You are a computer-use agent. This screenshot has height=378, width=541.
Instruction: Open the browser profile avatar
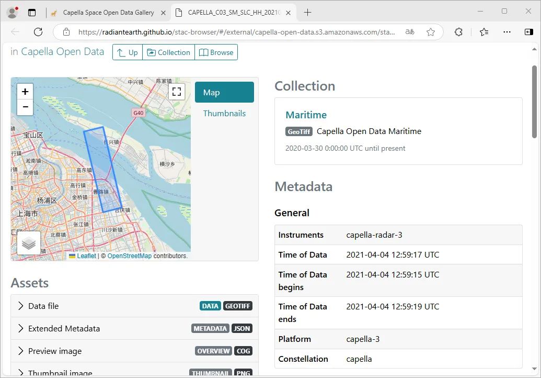[13, 13]
